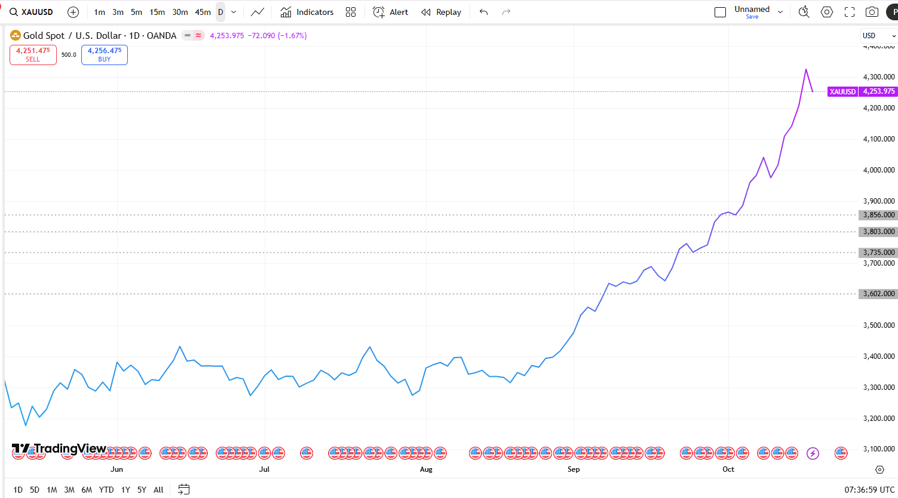The width and height of the screenshot is (898, 498).
Task: Toggle the pink approximate-data indicator pill
Action: pos(198,36)
